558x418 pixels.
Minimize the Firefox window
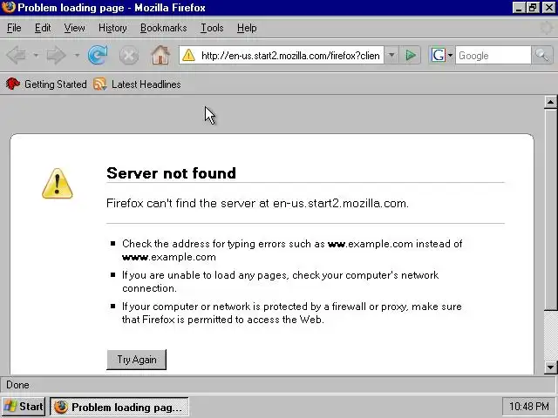pyautogui.click(x=519, y=8)
